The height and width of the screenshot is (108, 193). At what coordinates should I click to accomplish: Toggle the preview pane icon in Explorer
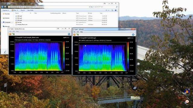[112, 10]
